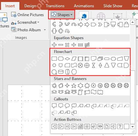Select the Equal equation shape
138x136 pixels.
point(80,45)
